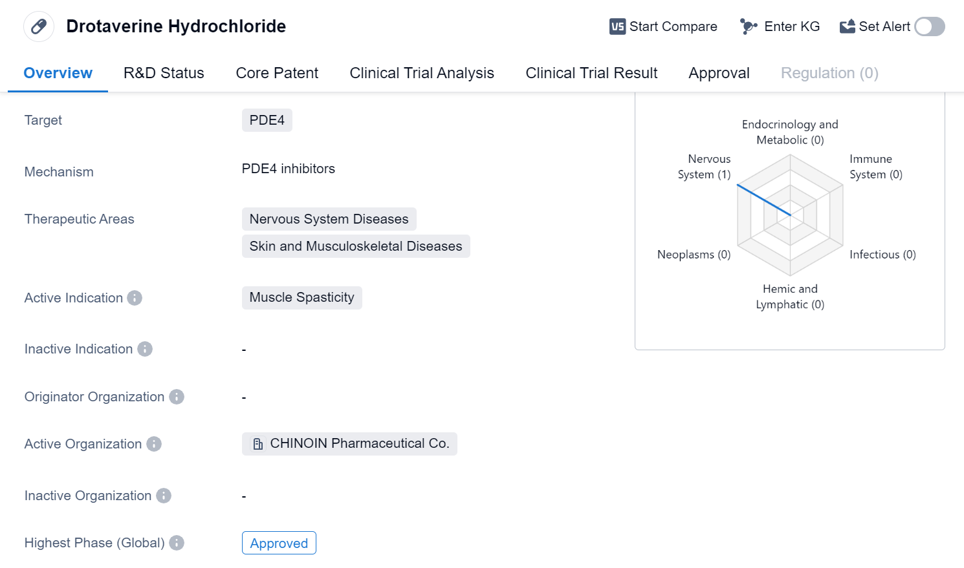Click the Set Alert bell icon
The width and height of the screenshot is (964, 568).
click(847, 26)
